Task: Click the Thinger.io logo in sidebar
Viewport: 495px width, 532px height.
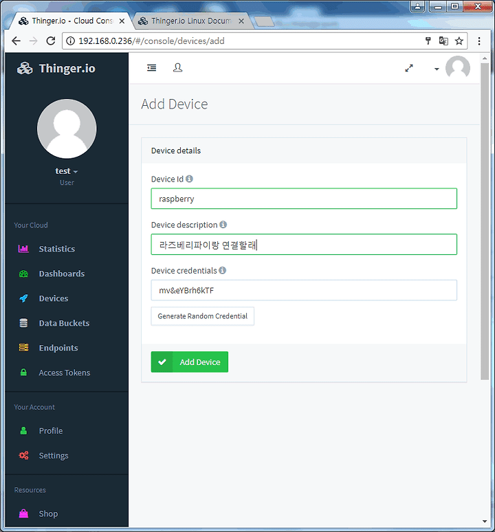Action: point(56,69)
